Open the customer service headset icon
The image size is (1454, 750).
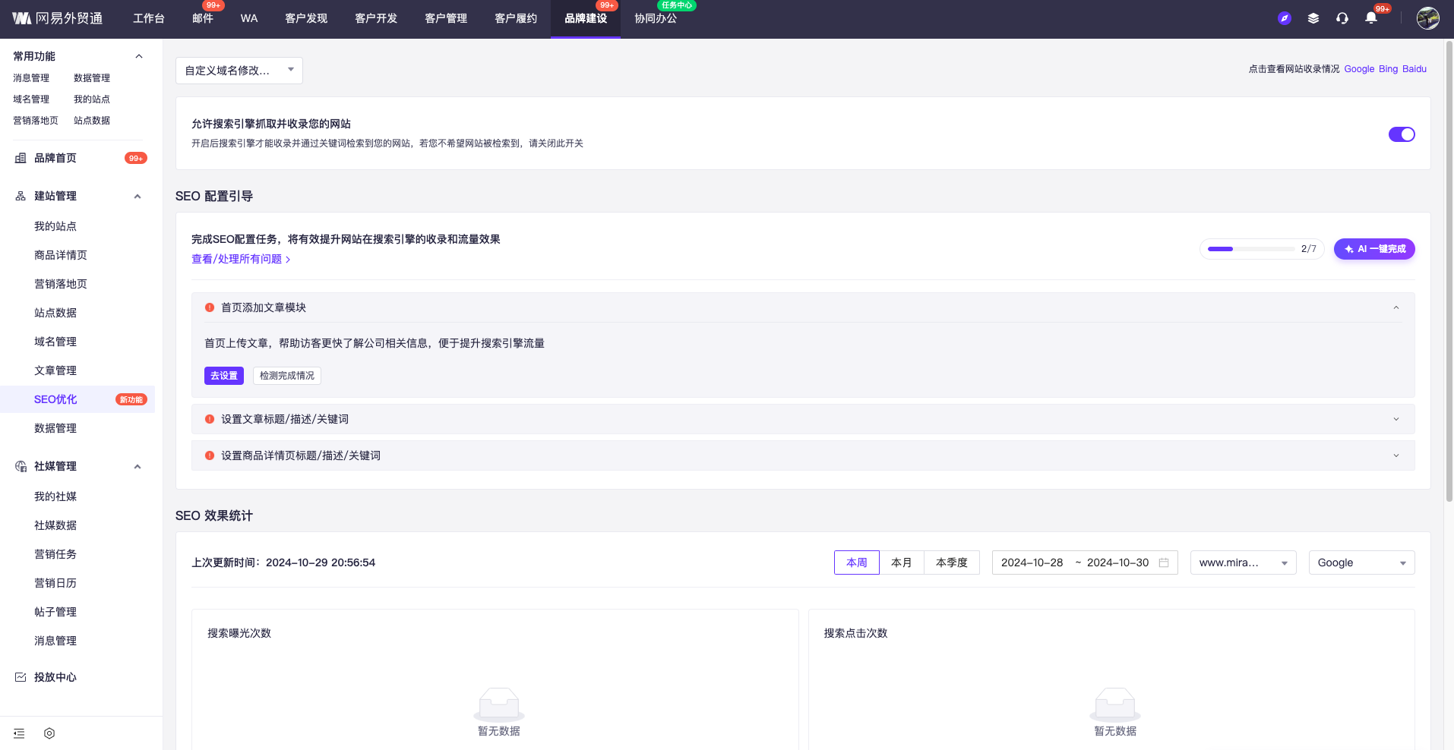tap(1342, 18)
